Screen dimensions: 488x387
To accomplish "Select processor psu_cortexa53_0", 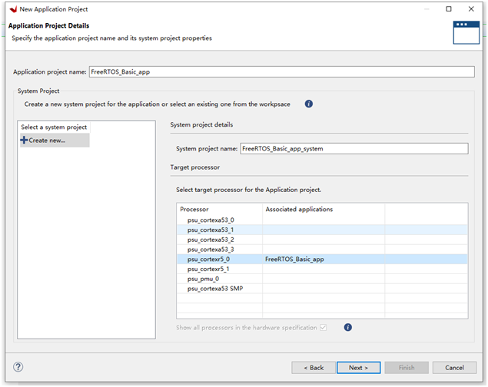I will [x=322, y=220].
